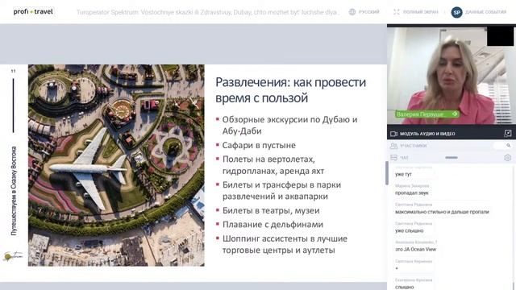Viewport: 516px width, 290px height.
Task: Search participants with magnifier icon
Action: (x=509, y=145)
